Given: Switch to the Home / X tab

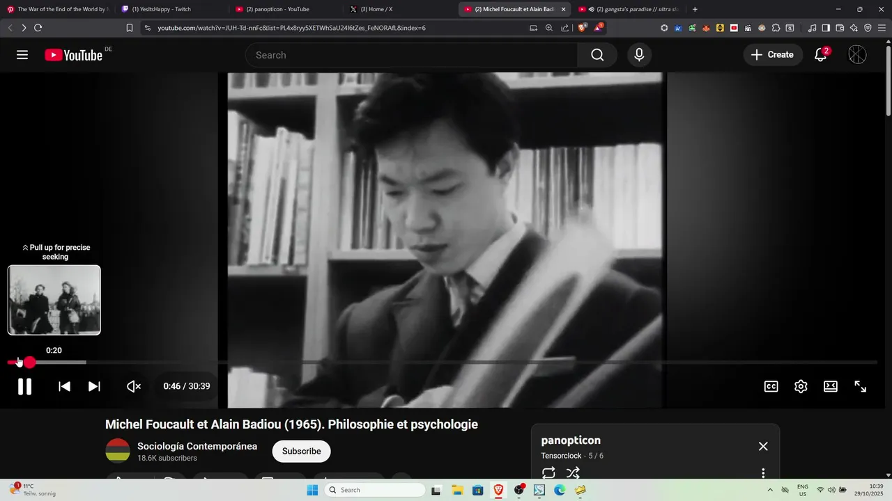Looking at the screenshot, I should (399, 9).
